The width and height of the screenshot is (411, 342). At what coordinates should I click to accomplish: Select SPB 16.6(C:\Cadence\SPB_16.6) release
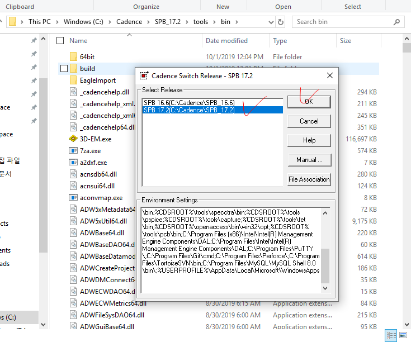click(212, 102)
